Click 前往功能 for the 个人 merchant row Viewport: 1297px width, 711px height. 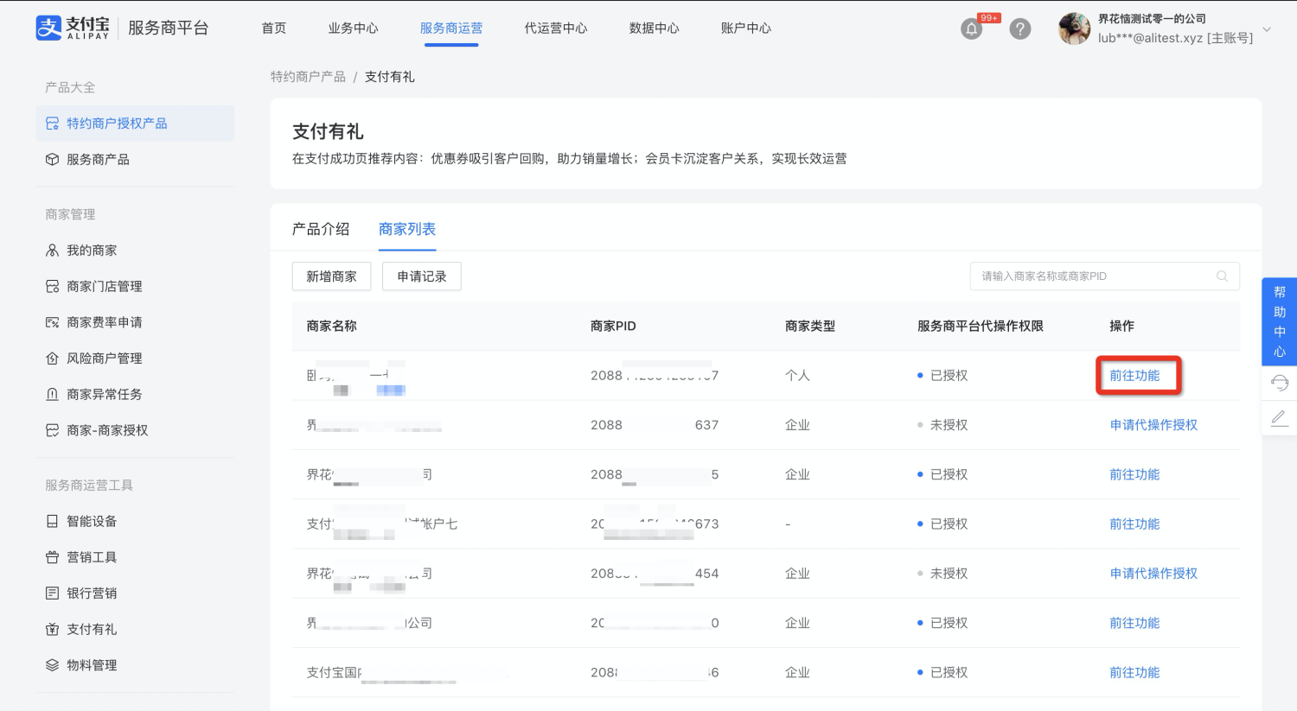tap(1134, 376)
